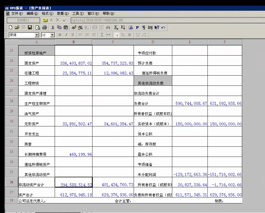Click the log toolbar icon
Viewport: 265px width, 213px height.
click(x=150, y=27)
